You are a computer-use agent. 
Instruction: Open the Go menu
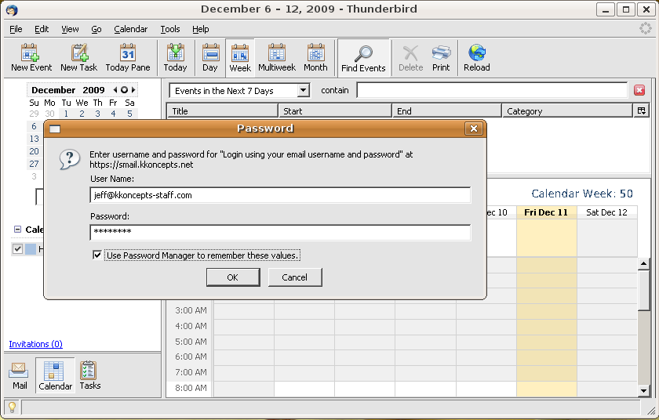click(x=96, y=29)
